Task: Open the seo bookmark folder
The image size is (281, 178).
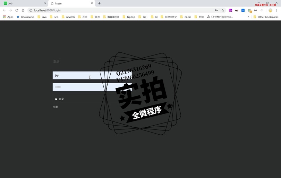Action: [x=54, y=17]
